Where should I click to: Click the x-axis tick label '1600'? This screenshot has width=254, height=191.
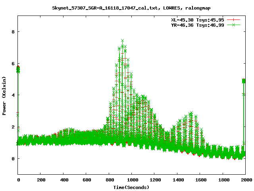[201, 180]
